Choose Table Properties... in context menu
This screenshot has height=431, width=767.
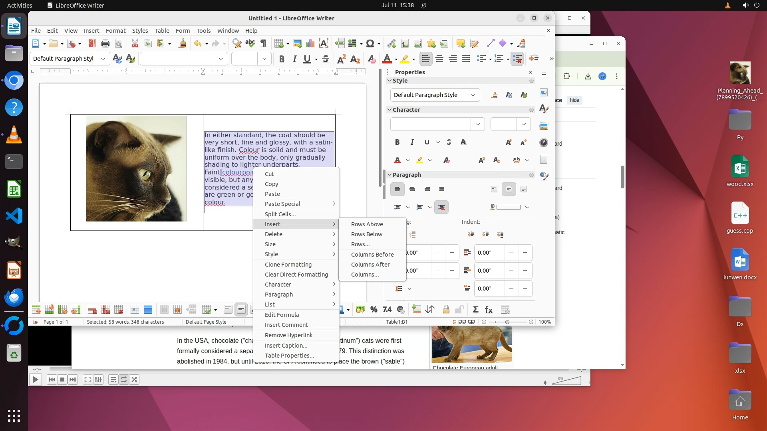click(289, 356)
